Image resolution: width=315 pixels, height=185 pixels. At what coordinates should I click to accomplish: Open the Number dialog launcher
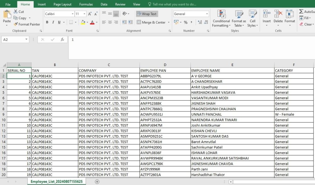(x=208, y=31)
